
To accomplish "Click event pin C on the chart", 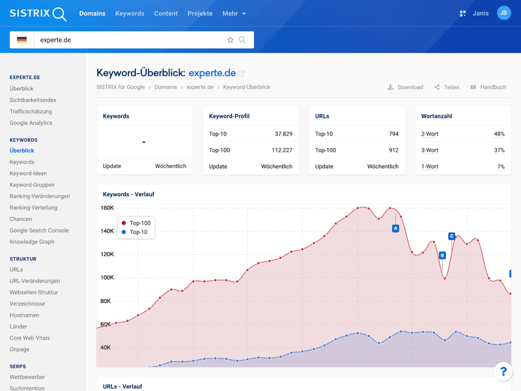I will tap(451, 236).
